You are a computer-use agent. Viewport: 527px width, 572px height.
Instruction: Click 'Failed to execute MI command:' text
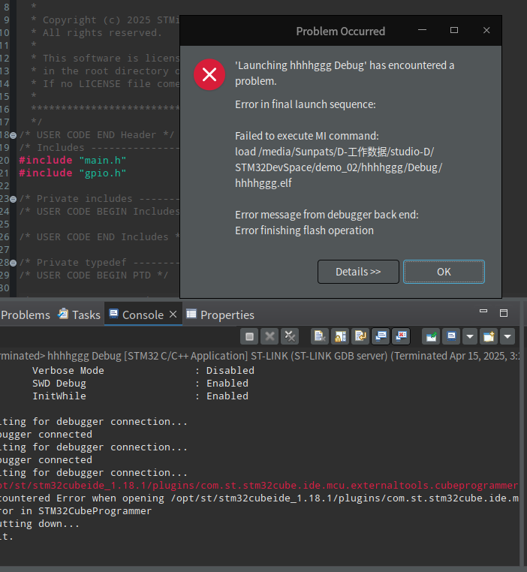(307, 136)
